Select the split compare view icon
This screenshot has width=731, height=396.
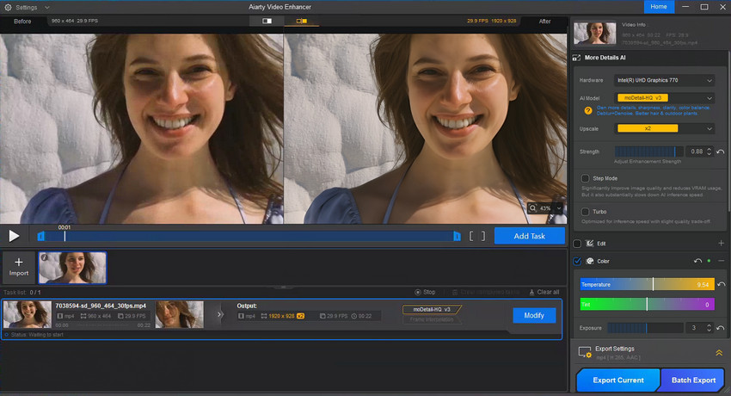point(302,21)
